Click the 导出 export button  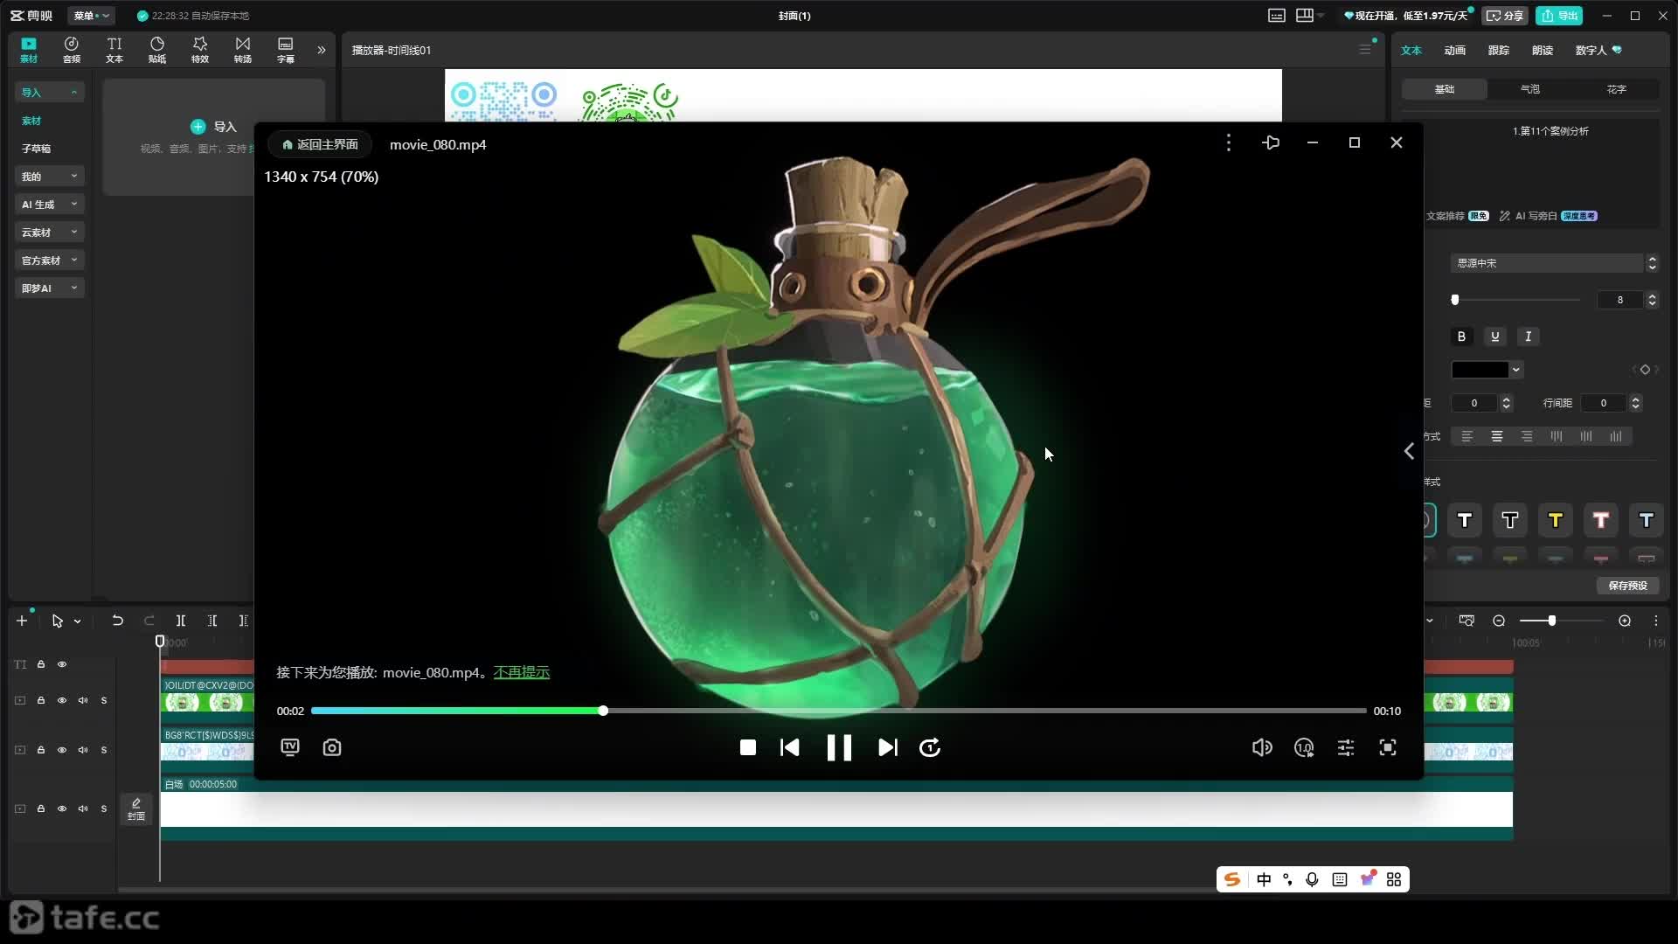pyautogui.click(x=1560, y=16)
